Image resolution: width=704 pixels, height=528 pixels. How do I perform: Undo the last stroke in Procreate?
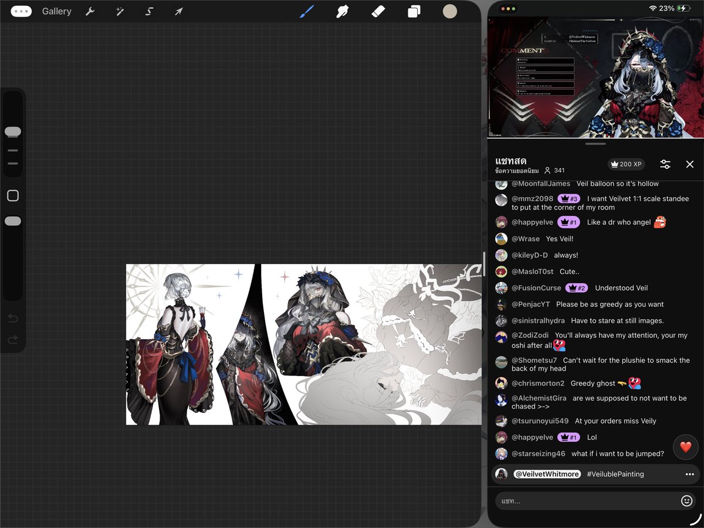(13, 319)
